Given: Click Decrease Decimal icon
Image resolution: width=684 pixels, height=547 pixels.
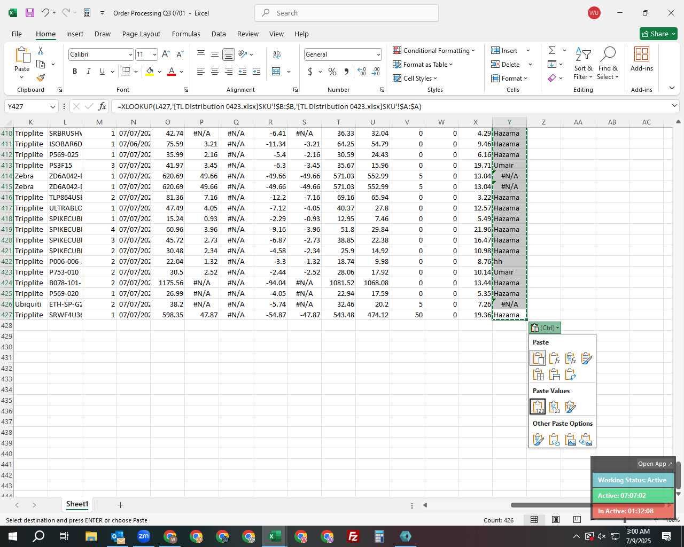Looking at the screenshot, I should point(376,72).
